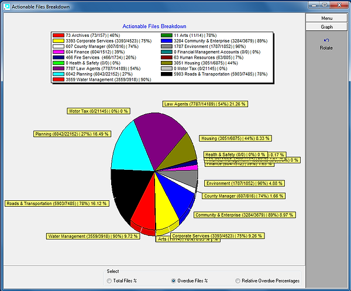Click the Planning 16.49 % pie label

tap(72, 134)
